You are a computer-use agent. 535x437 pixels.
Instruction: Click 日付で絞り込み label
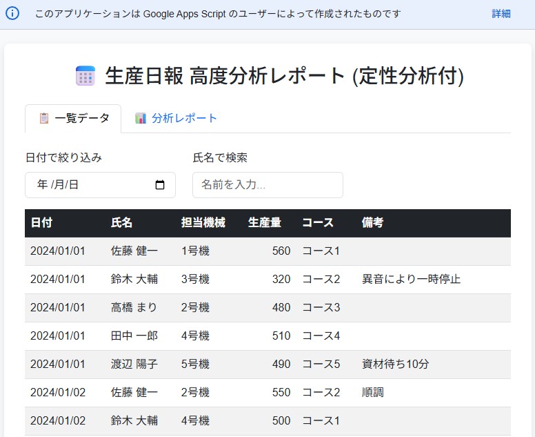[64, 158]
